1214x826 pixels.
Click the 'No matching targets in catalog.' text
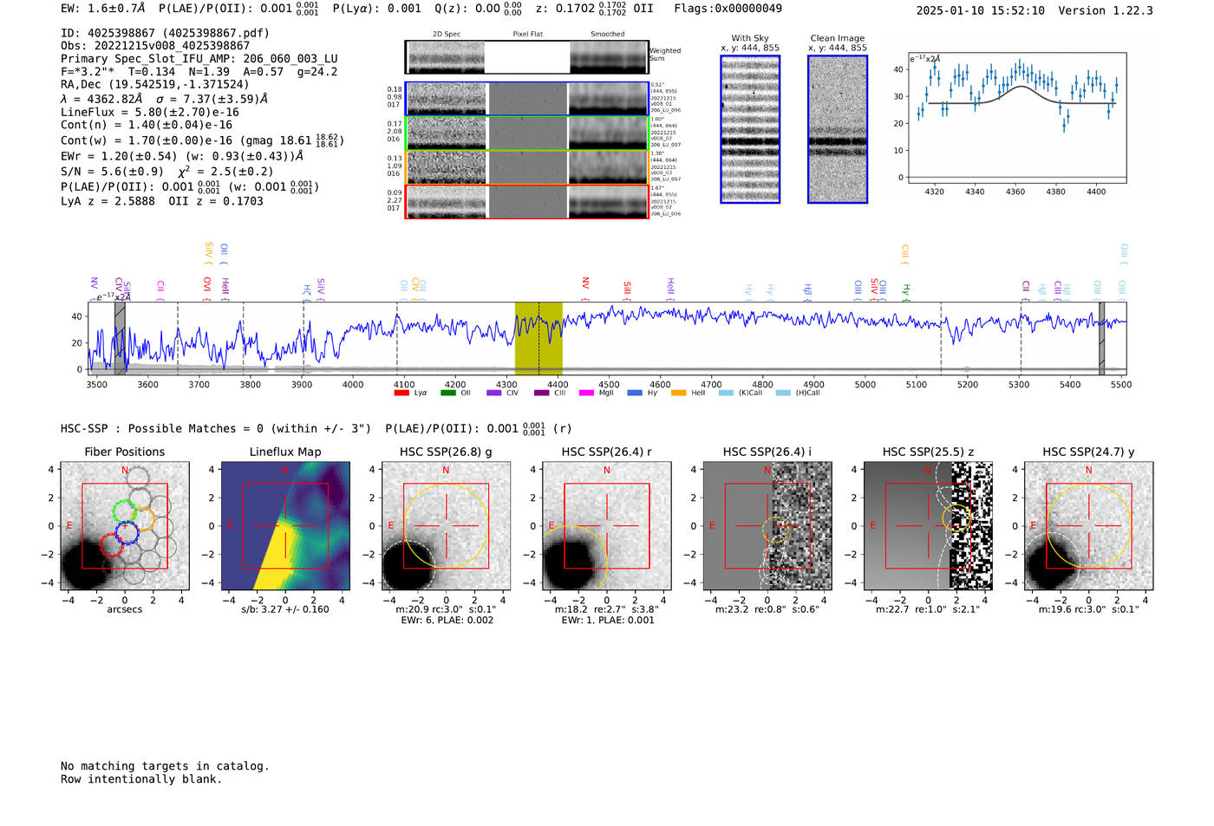point(165,766)
